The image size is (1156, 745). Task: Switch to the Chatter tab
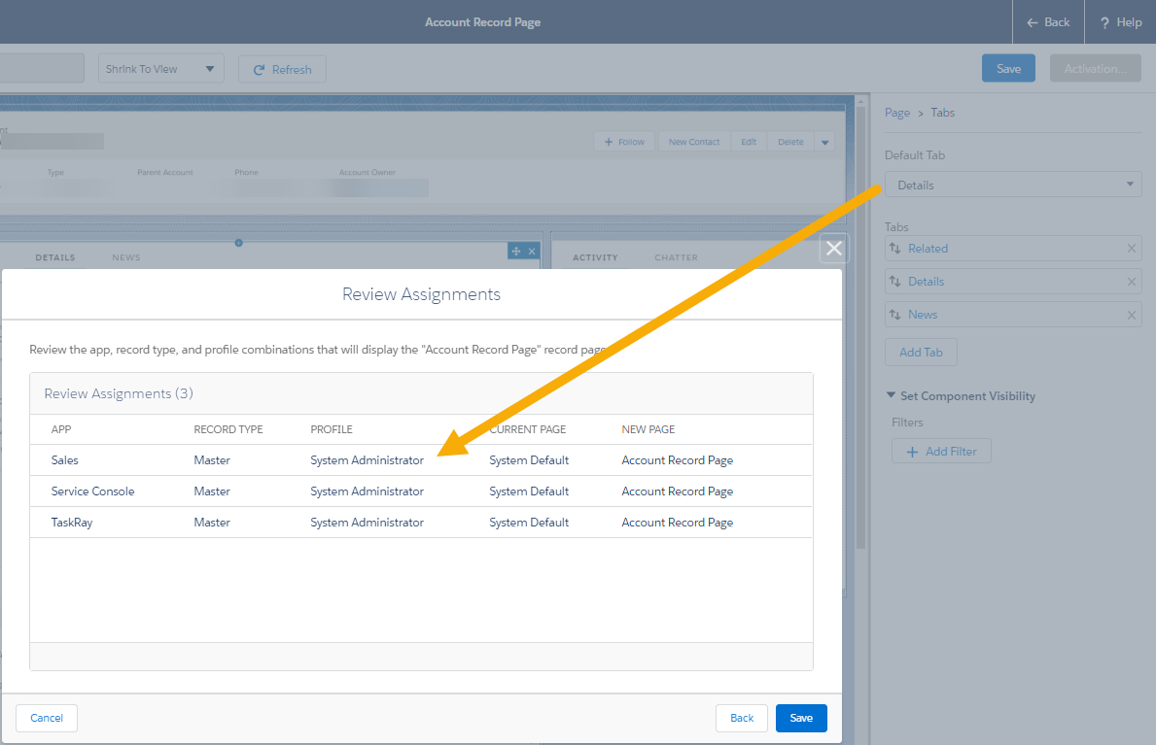(x=676, y=257)
